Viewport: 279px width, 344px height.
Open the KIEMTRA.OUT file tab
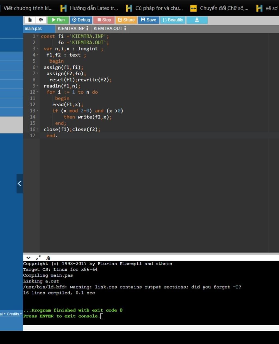tap(108, 29)
